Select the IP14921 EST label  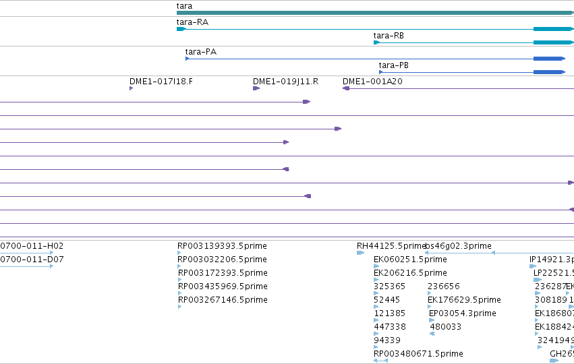[x=552, y=260]
